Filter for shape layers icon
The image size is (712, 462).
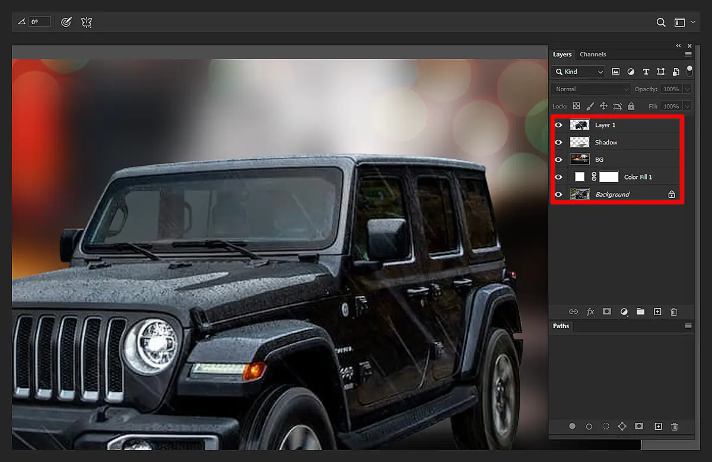point(661,72)
